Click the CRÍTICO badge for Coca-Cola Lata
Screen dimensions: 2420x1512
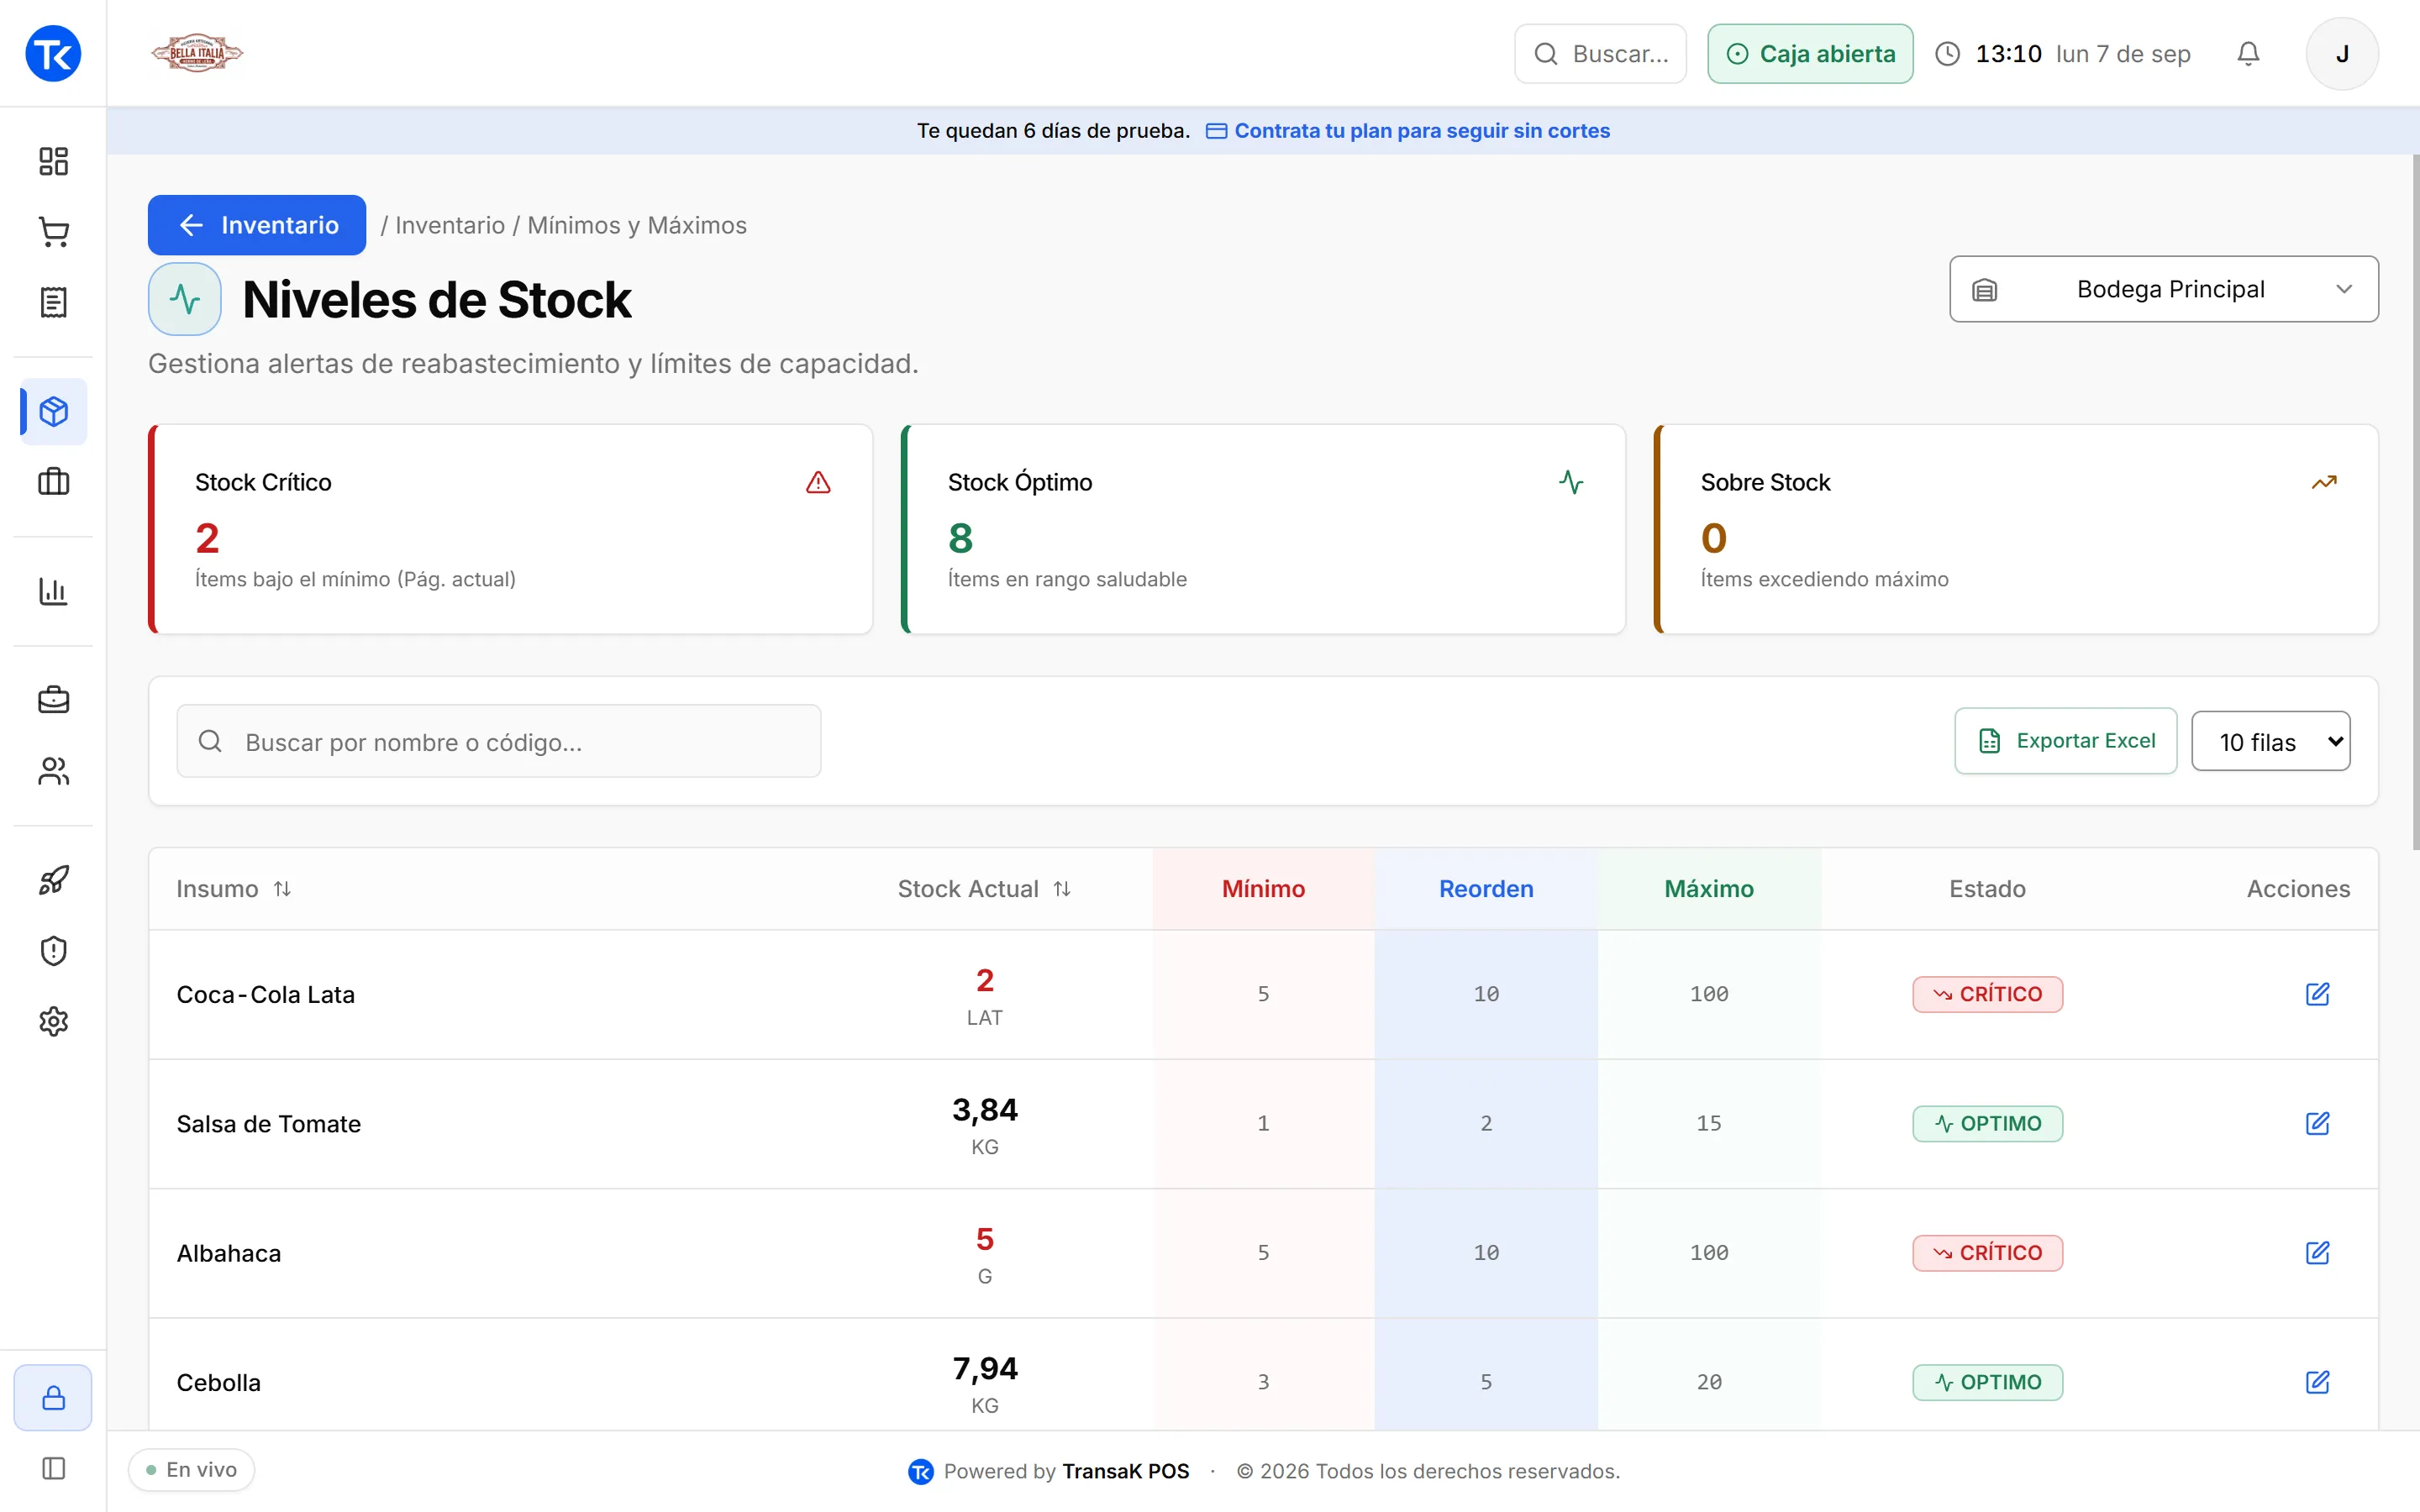tap(1987, 994)
